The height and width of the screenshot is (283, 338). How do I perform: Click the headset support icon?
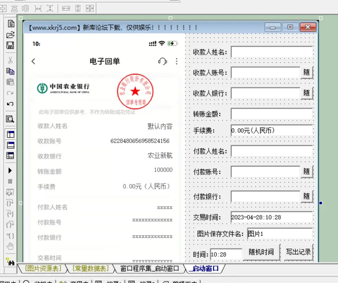click(x=162, y=61)
